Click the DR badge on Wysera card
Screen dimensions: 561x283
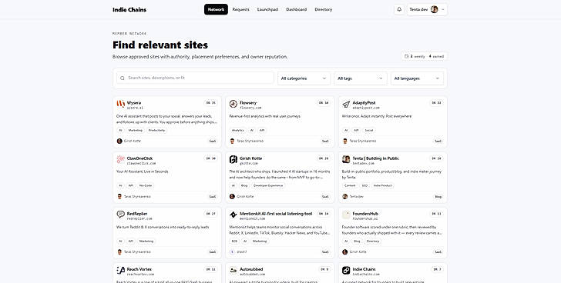(210, 103)
